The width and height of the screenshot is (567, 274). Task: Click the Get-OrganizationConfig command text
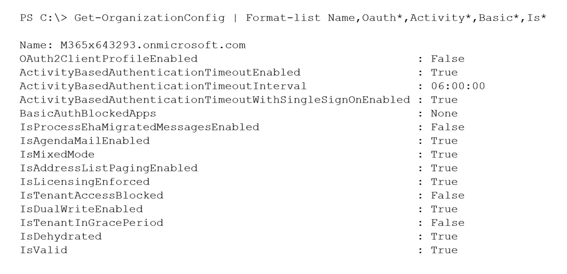click(149, 18)
